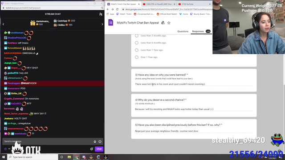Viewport: 285px width, 160px height.
Task: Close the OTK vs Cloud9 YouTube tab
Action: (174, 4)
